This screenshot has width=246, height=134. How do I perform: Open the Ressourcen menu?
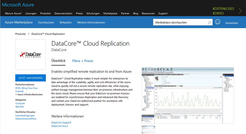tap(148, 13)
